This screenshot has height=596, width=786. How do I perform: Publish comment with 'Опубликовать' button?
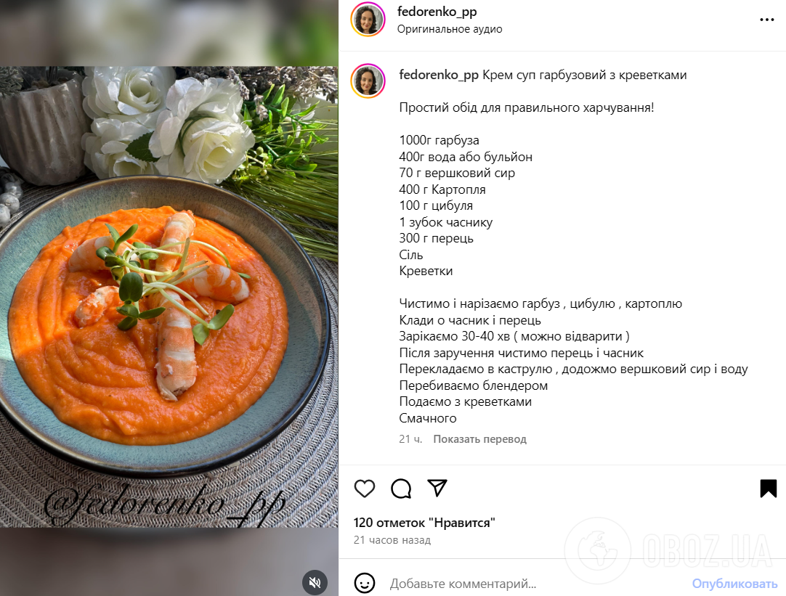coord(735,584)
